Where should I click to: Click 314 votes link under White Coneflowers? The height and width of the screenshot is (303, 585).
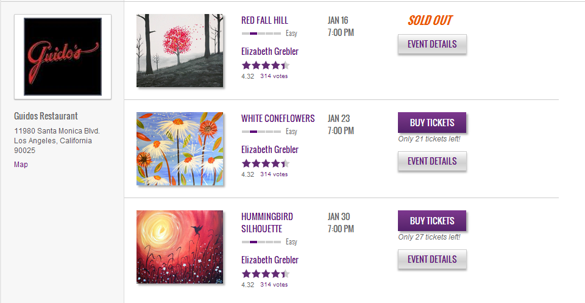point(274,174)
